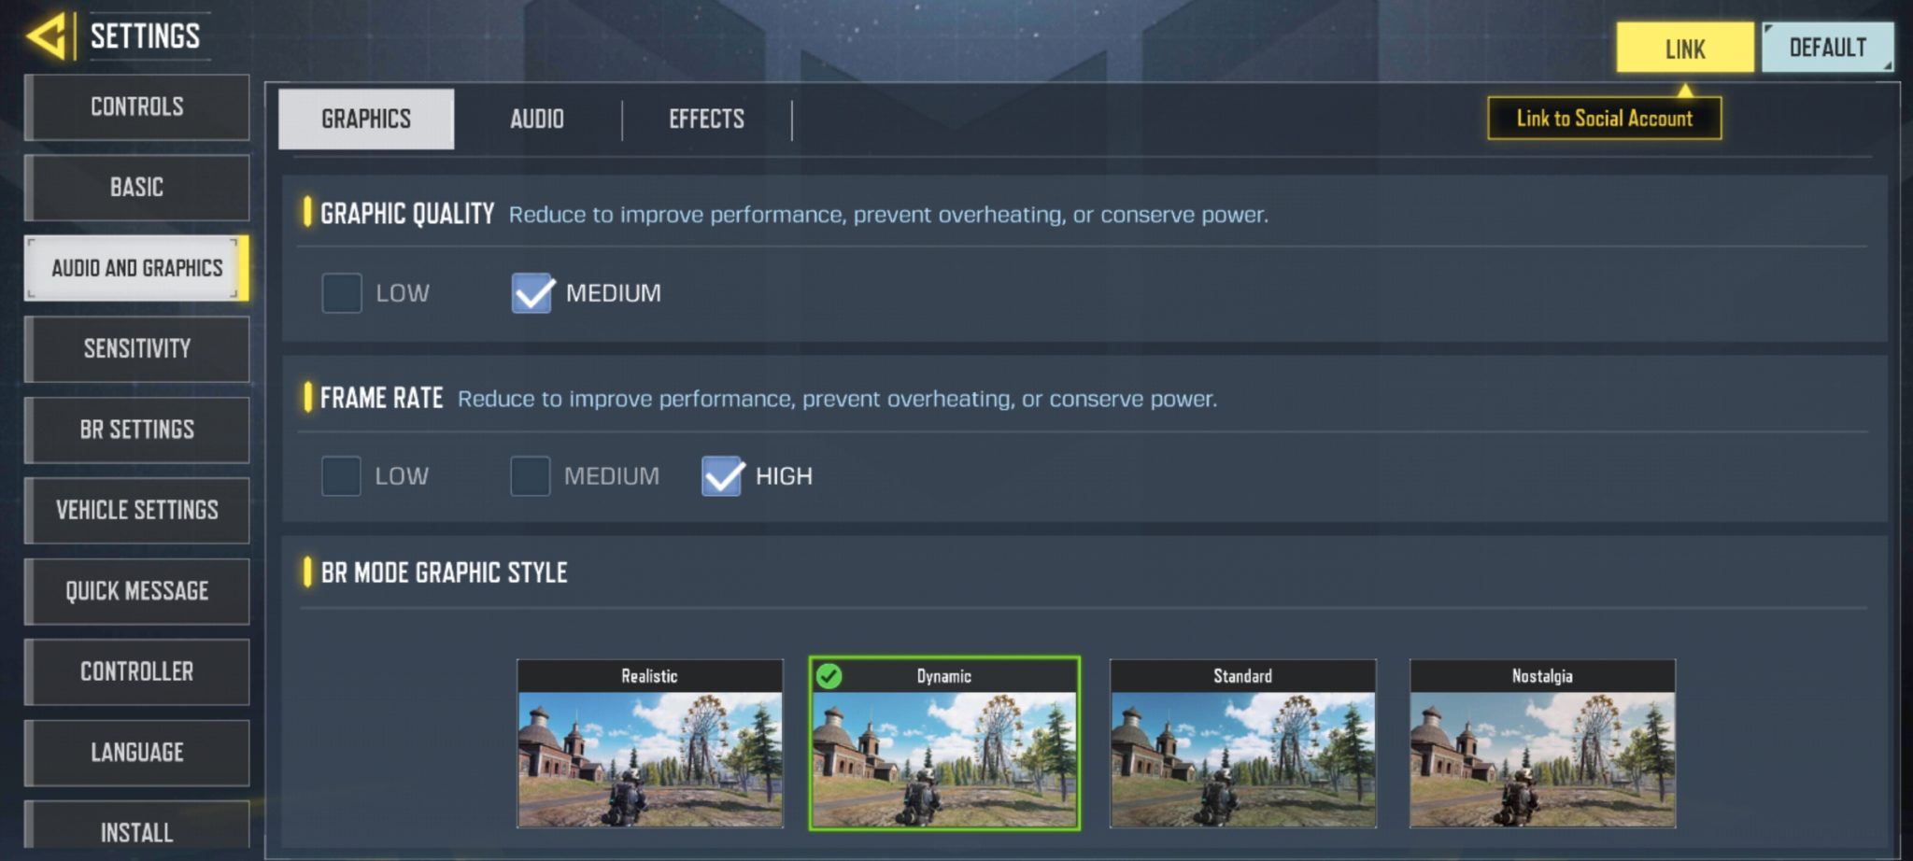Click the yellow Link button

(x=1685, y=49)
